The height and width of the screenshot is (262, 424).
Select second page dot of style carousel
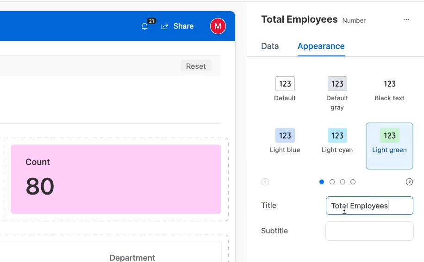(332, 182)
